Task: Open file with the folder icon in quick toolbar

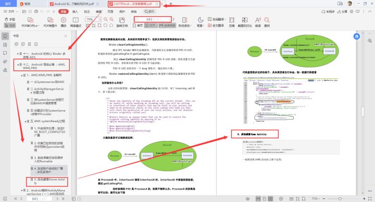Action: 24,11
